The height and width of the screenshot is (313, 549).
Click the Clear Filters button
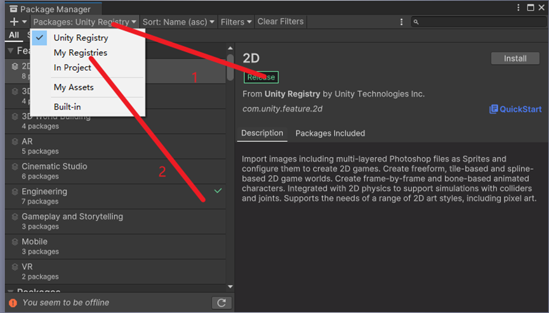click(281, 22)
